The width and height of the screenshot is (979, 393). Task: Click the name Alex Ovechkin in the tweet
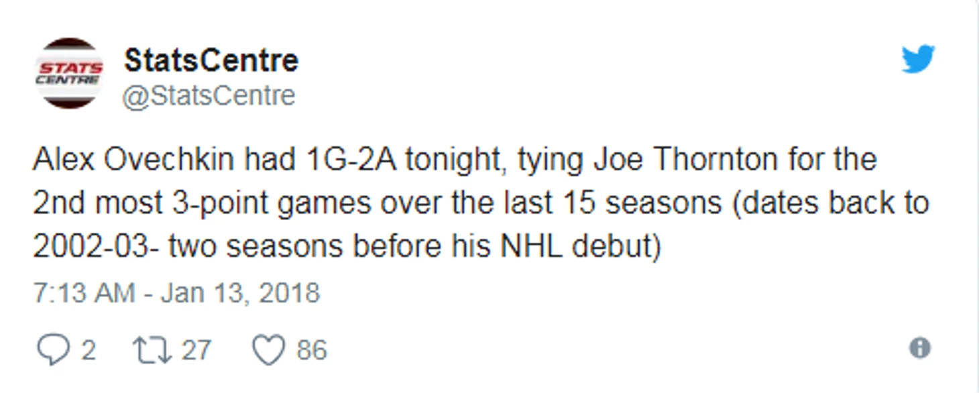pos(133,160)
